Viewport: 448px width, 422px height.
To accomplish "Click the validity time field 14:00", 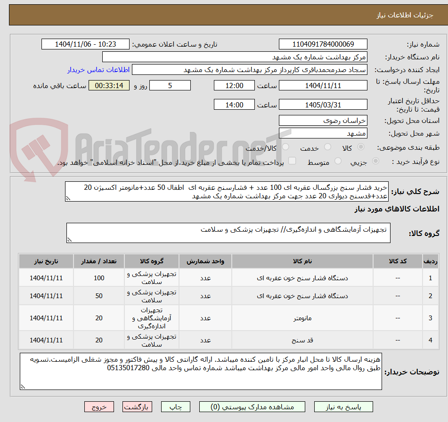I will [234, 105].
